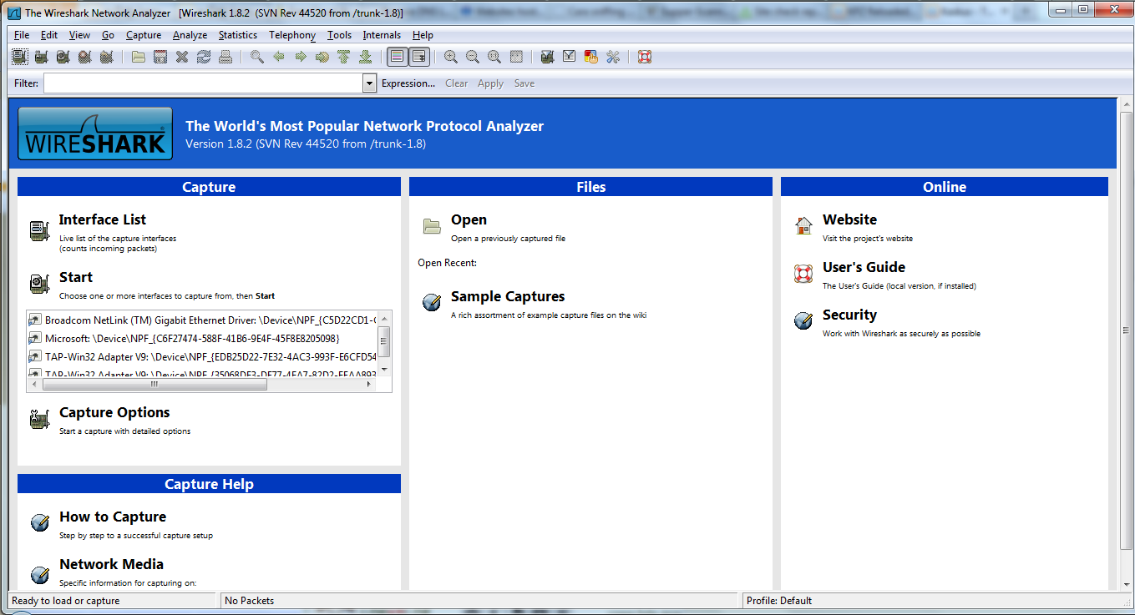
Task: Open the filter history dropdown arrow
Action: pyautogui.click(x=368, y=83)
